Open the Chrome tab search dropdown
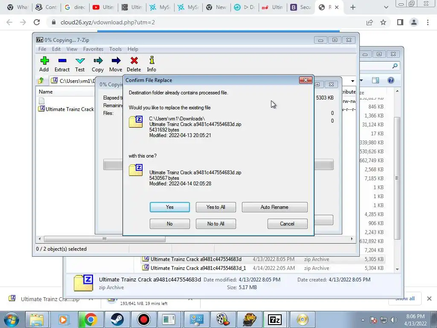This screenshot has height=328, width=437. 386,8
